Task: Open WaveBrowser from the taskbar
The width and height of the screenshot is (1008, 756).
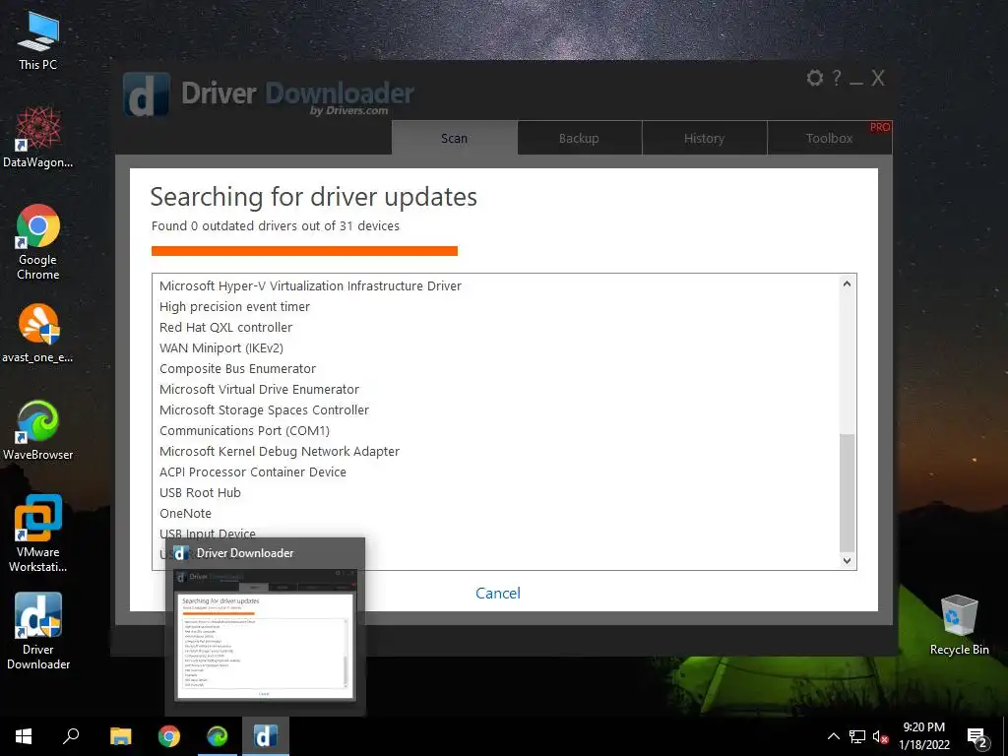Action: [218, 736]
